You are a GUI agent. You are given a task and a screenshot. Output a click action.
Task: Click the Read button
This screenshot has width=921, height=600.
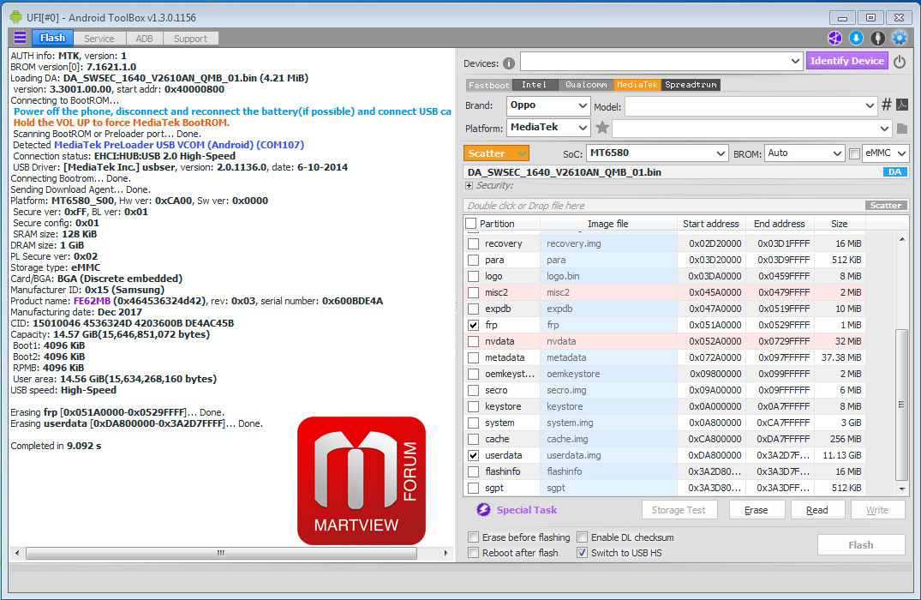coord(817,510)
